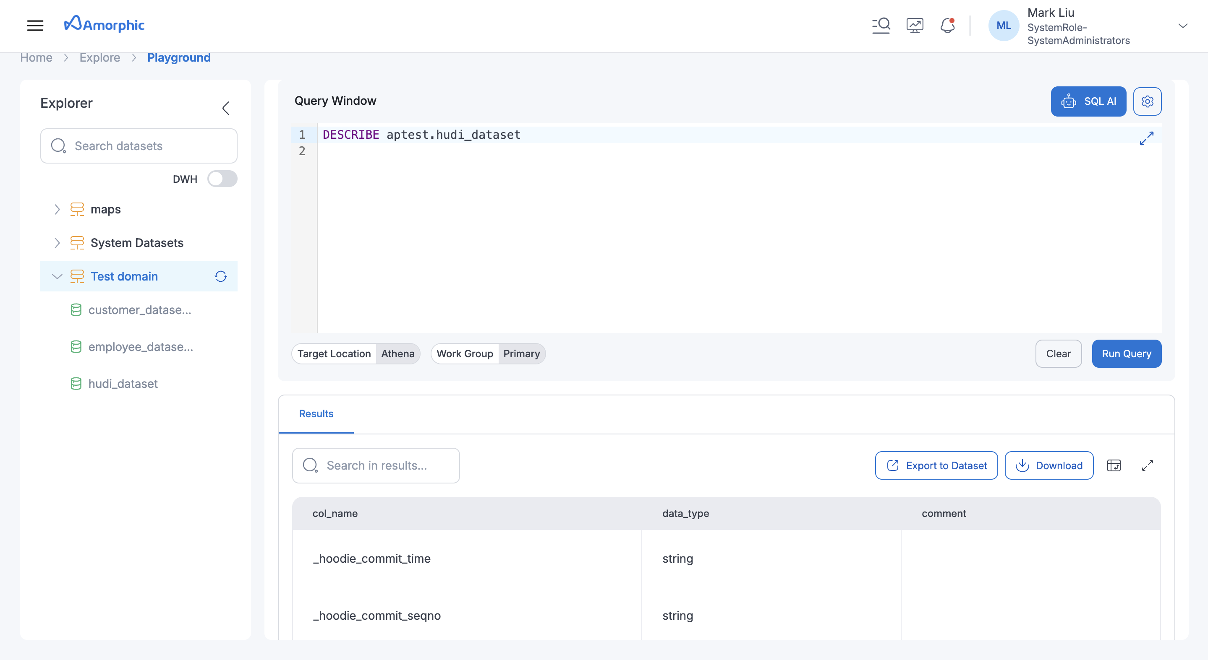Click the search in results field
The height and width of the screenshot is (660, 1208).
(x=376, y=465)
